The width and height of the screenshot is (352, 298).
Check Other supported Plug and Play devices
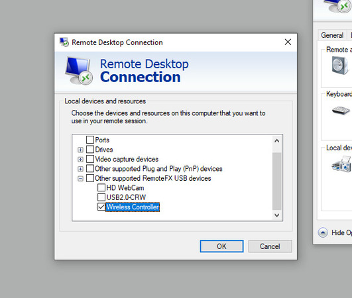[90, 168]
